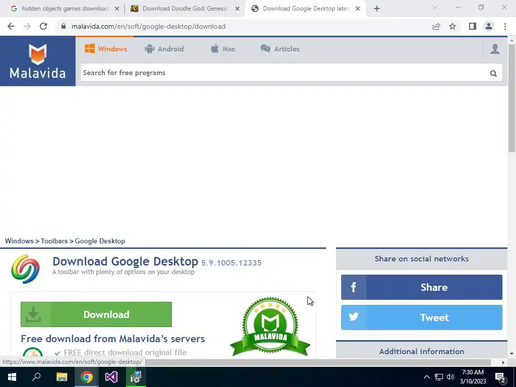Viewport: 516px width, 387px height.
Task: Go to Windows breadcrumb link
Action: click(19, 241)
